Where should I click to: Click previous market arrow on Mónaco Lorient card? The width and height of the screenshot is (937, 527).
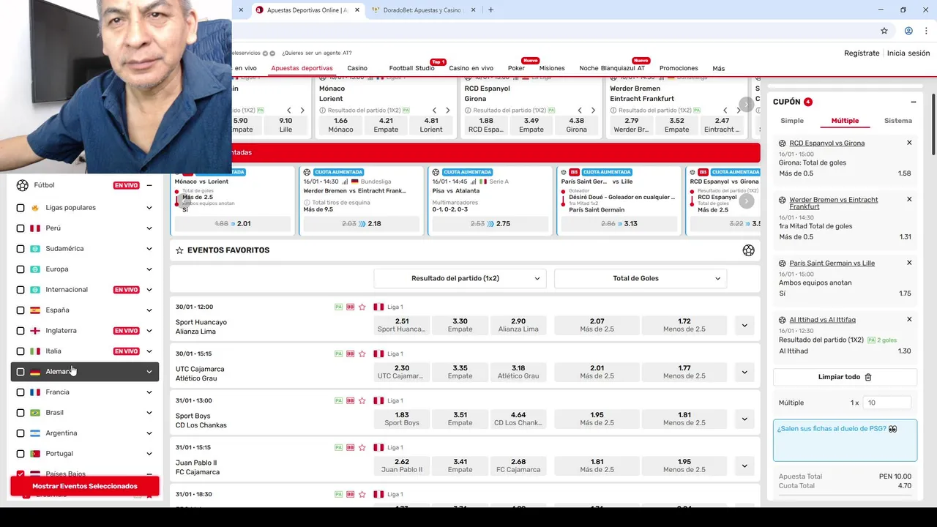(x=434, y=111)
